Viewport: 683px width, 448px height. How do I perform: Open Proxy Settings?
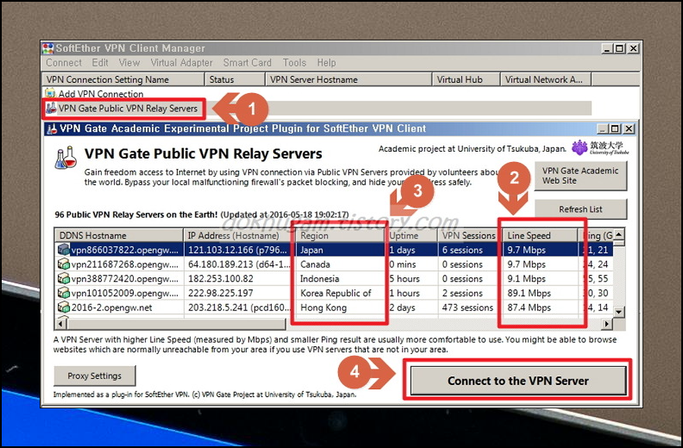click(x=95, y=376)
